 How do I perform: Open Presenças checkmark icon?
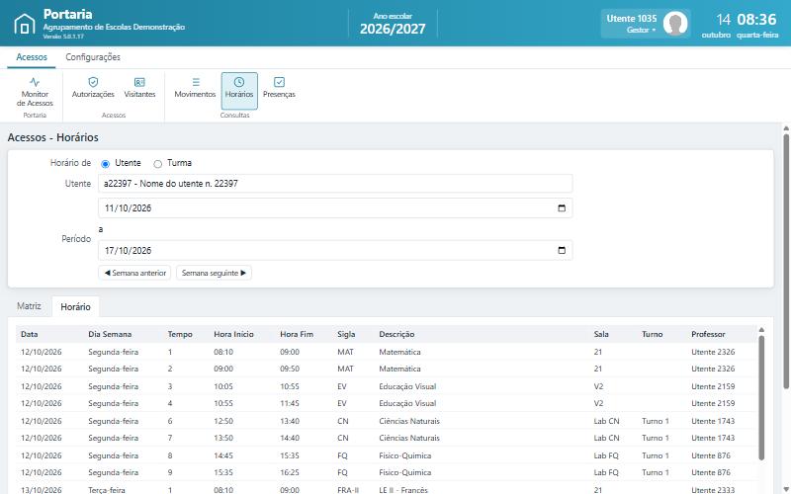[279, 82]
